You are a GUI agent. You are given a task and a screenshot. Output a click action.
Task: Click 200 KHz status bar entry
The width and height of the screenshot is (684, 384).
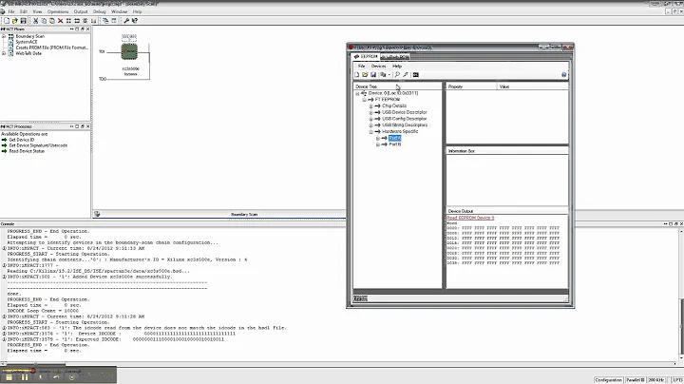(x=656, y=380)
